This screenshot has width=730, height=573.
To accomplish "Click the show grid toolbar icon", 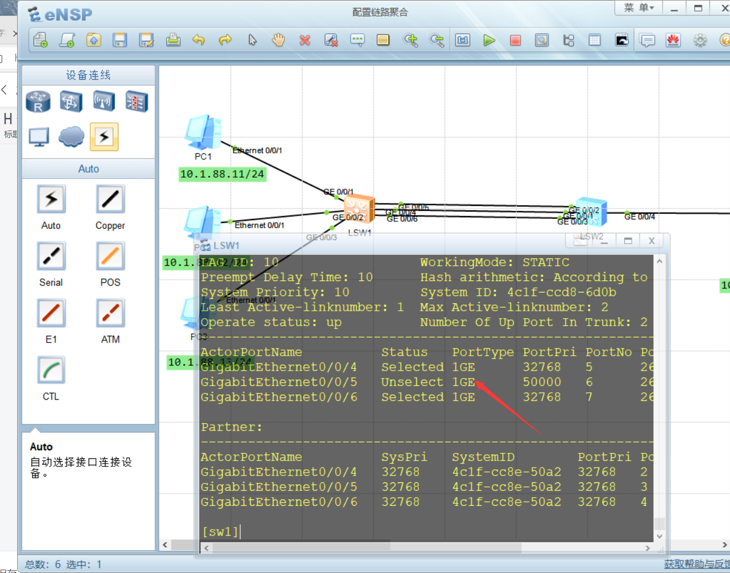I will pyautogui.click(x=595, y=40).
